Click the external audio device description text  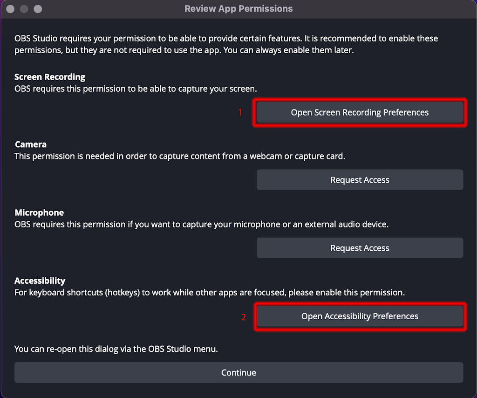(x=201, y=224)
